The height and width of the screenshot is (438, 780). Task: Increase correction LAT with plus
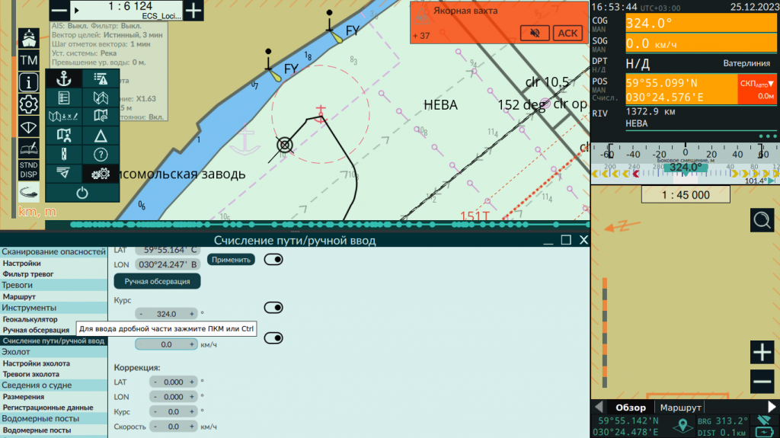coord(191,382)
